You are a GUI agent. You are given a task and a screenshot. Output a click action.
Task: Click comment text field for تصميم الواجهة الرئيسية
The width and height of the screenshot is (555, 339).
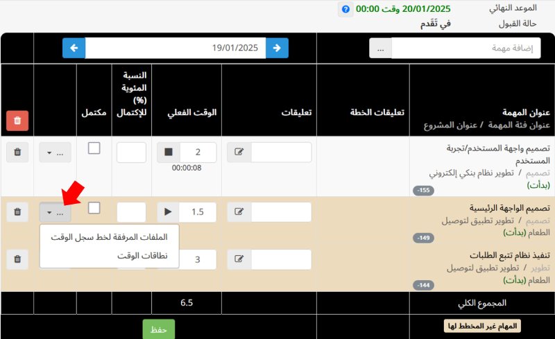pos(282,212)
